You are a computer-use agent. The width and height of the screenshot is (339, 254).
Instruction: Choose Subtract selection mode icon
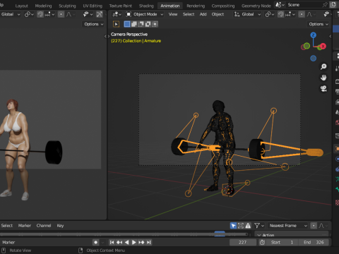coord(141,24)
